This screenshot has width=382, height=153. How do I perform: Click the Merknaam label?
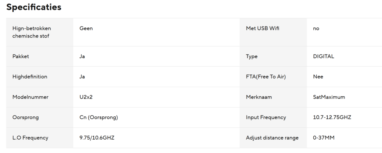(259, 97)
